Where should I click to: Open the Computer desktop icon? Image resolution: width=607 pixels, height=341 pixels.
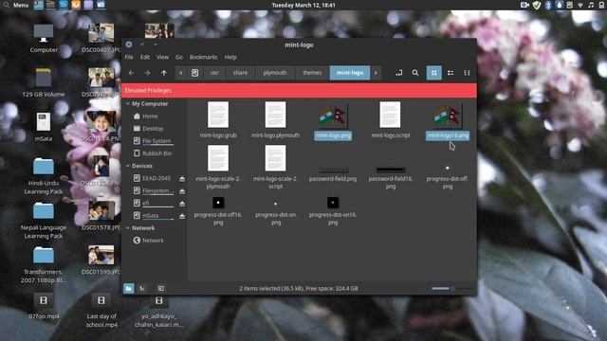pyautogui.click(x=44, y=39)
